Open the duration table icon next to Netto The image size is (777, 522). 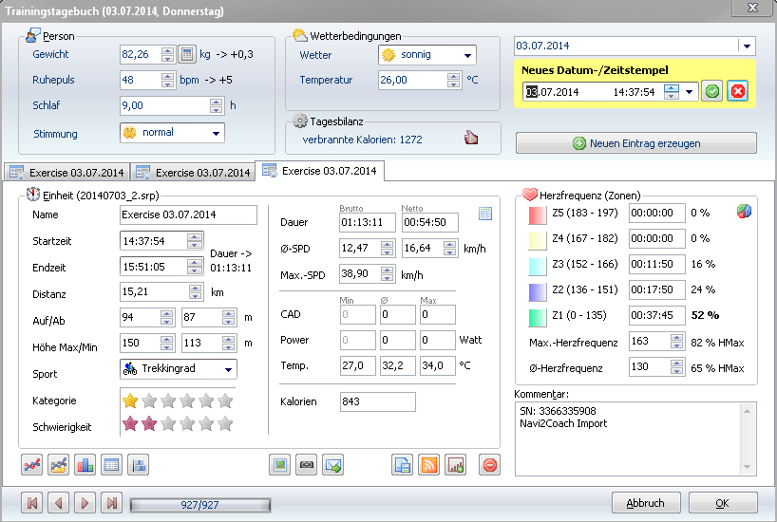(485, 214)
